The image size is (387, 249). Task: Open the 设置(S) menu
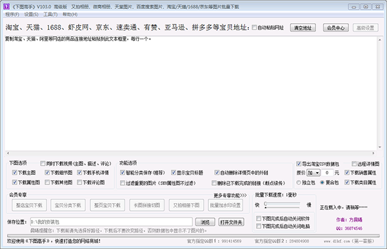tap(32, 15)
